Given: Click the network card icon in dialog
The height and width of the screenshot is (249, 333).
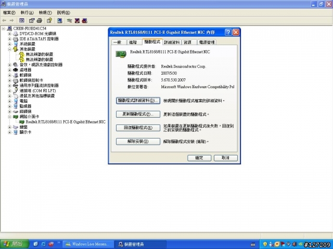Looking at the screenshot, I should pos(121,54).
